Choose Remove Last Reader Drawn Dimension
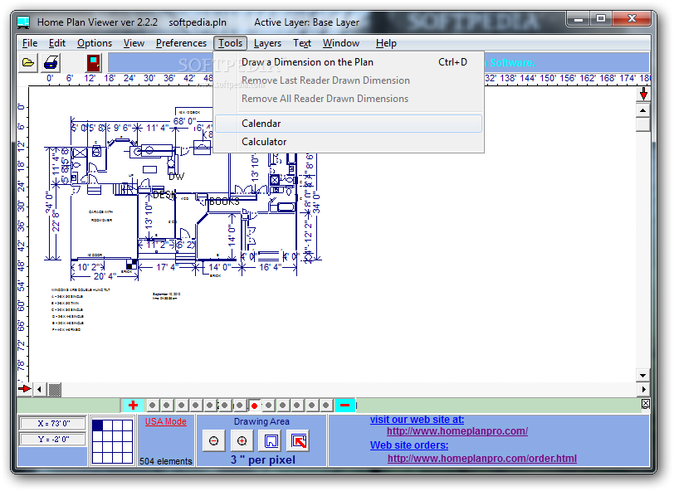The image size is (674, 491). click(x=349, y=80)
